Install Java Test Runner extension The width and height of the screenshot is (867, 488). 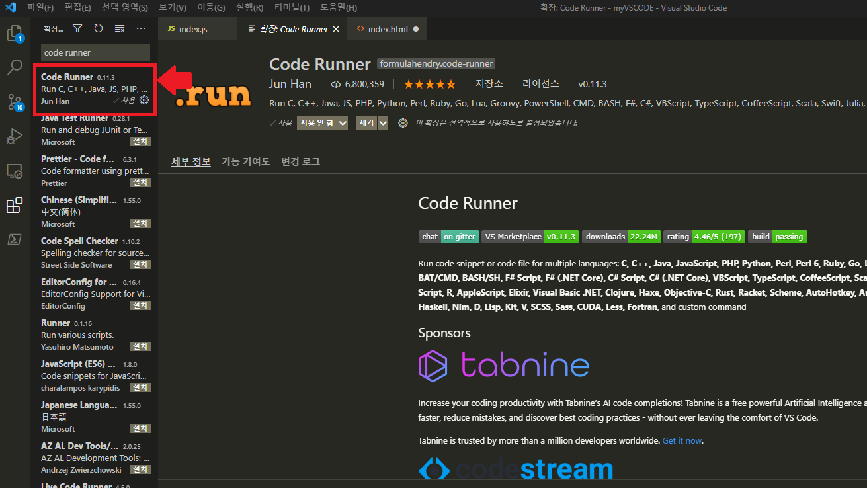coord(140,142)
